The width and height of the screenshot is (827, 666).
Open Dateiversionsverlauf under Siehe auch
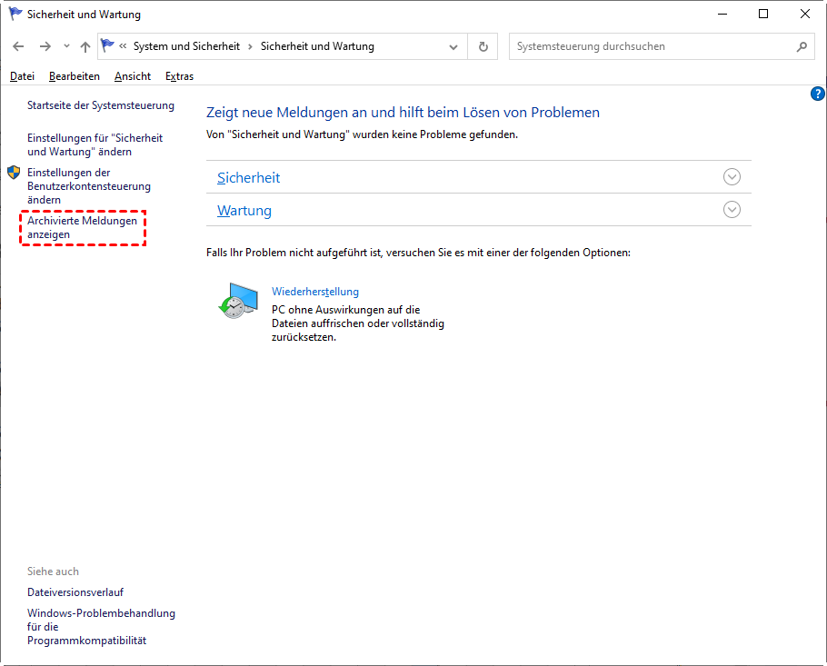pos(75,592)
